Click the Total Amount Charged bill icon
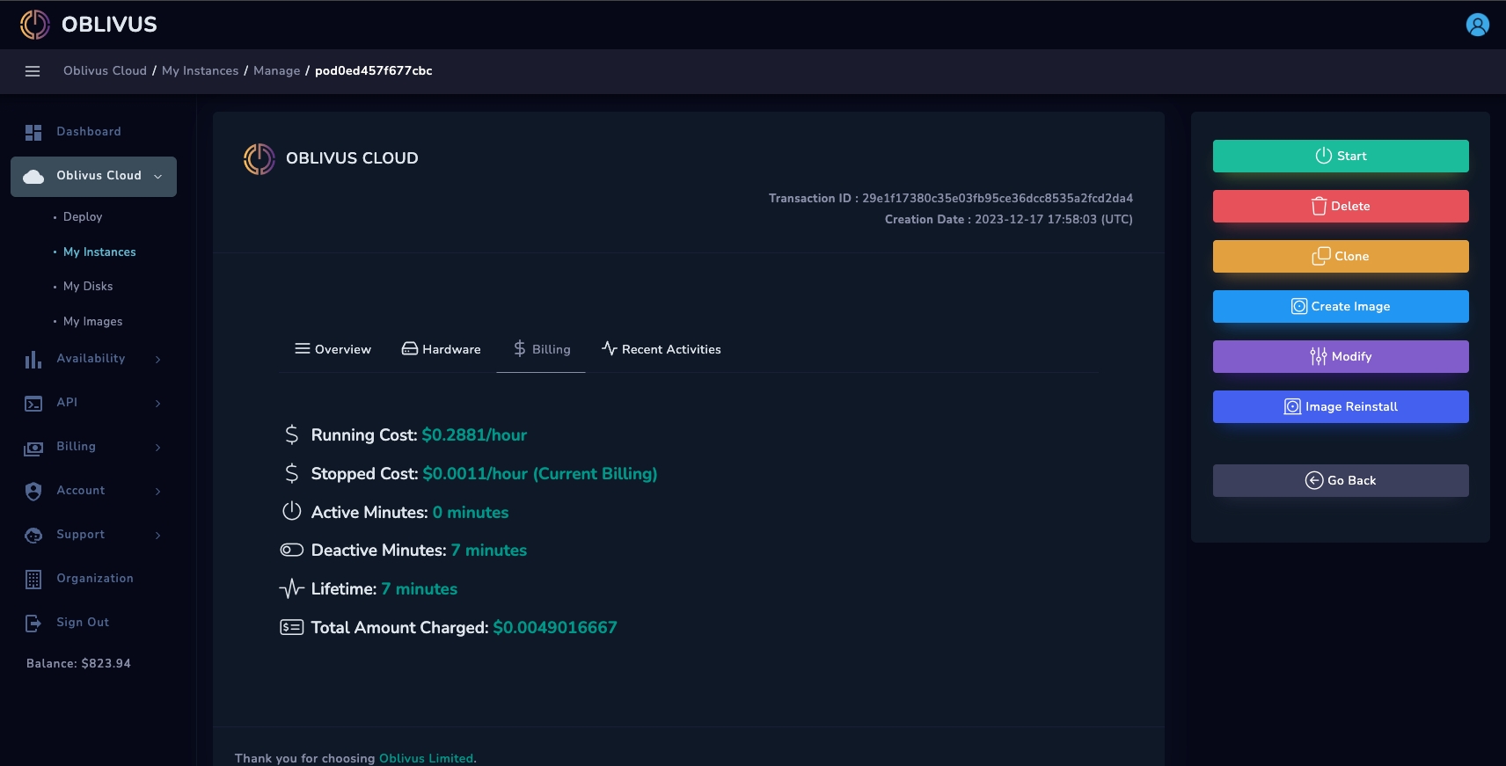Image resolution: width=1506 pixels, height=766 pixels. (x=292, y=627)
